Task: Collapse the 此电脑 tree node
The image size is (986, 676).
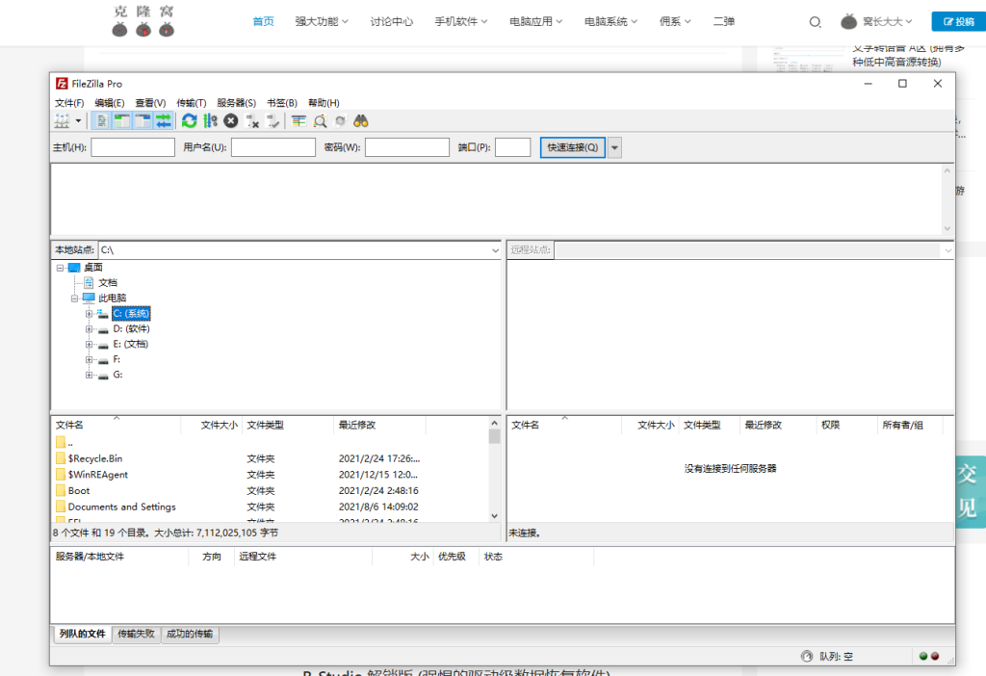Action: (75, 299)
